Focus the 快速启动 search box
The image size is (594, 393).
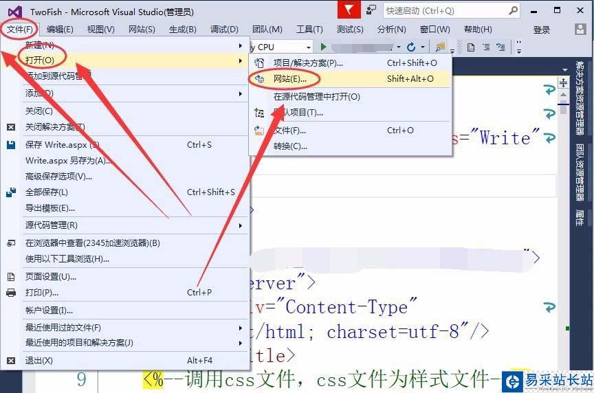[x=452, y=10]
